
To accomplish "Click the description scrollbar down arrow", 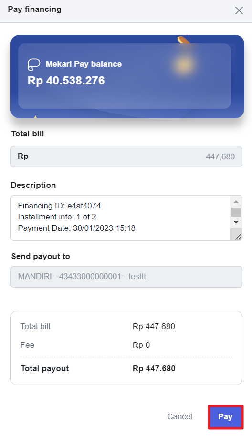I will pyautogui.click(x=236, y=222).
